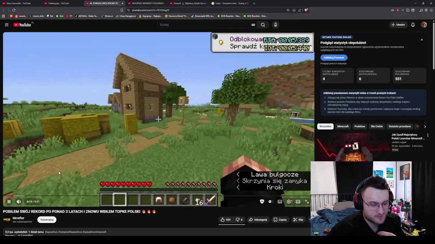Open YouTube notifications bell
This screenshot has width=435, height=244.
(x=413, y=25)
